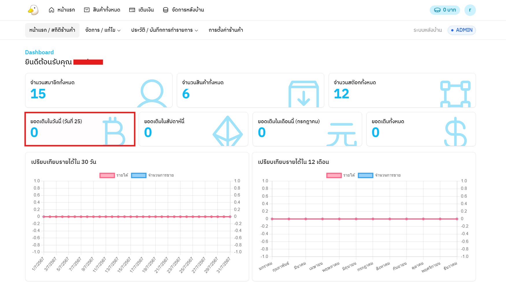Click the stock nodes icon

(x=455, y=94)
